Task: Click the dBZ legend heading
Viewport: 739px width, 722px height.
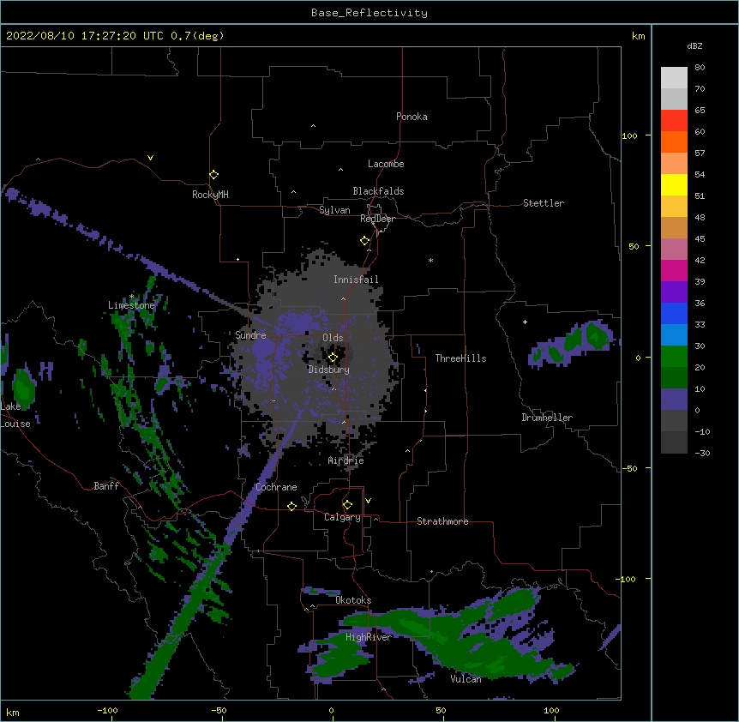Action: [694, 45]
